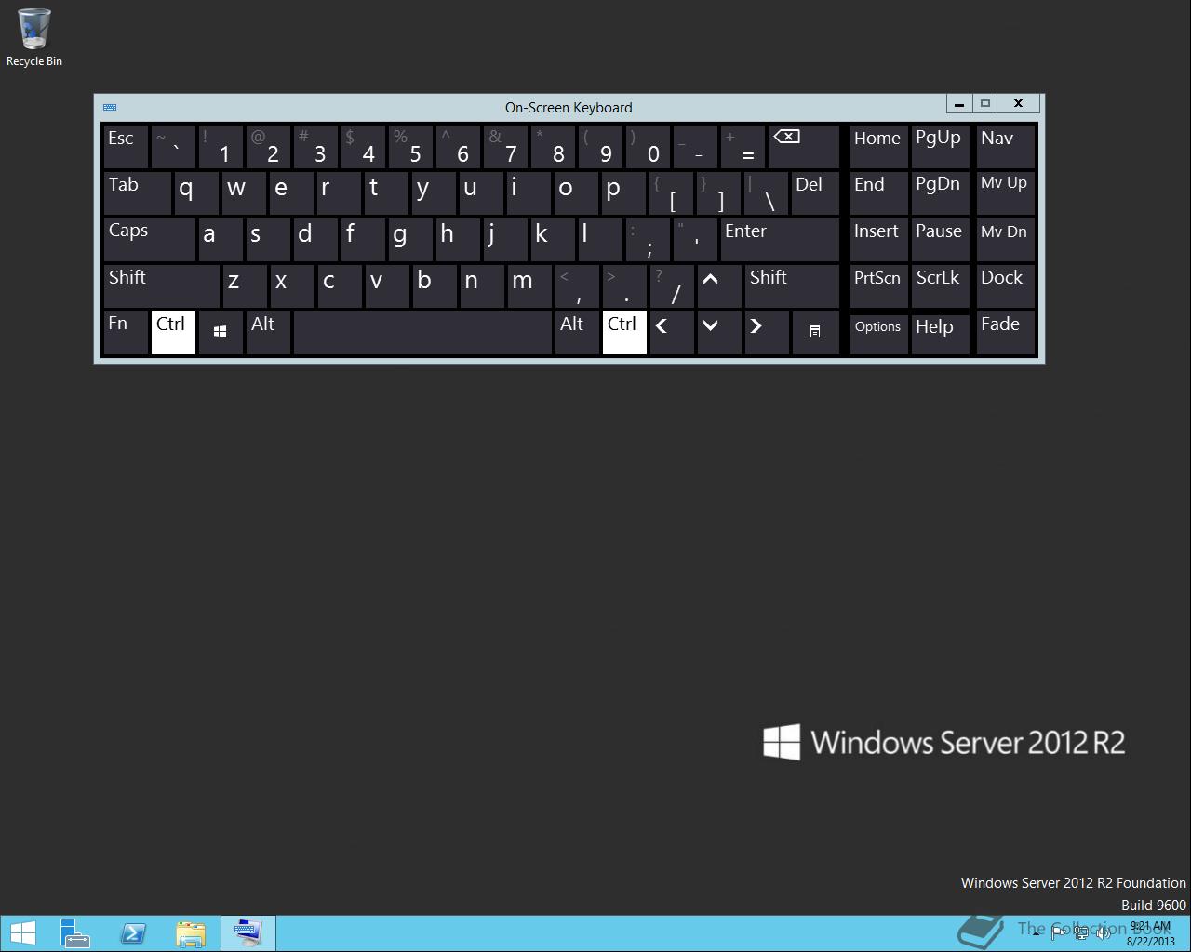Click the right arrow key

(x=767, y=333)
